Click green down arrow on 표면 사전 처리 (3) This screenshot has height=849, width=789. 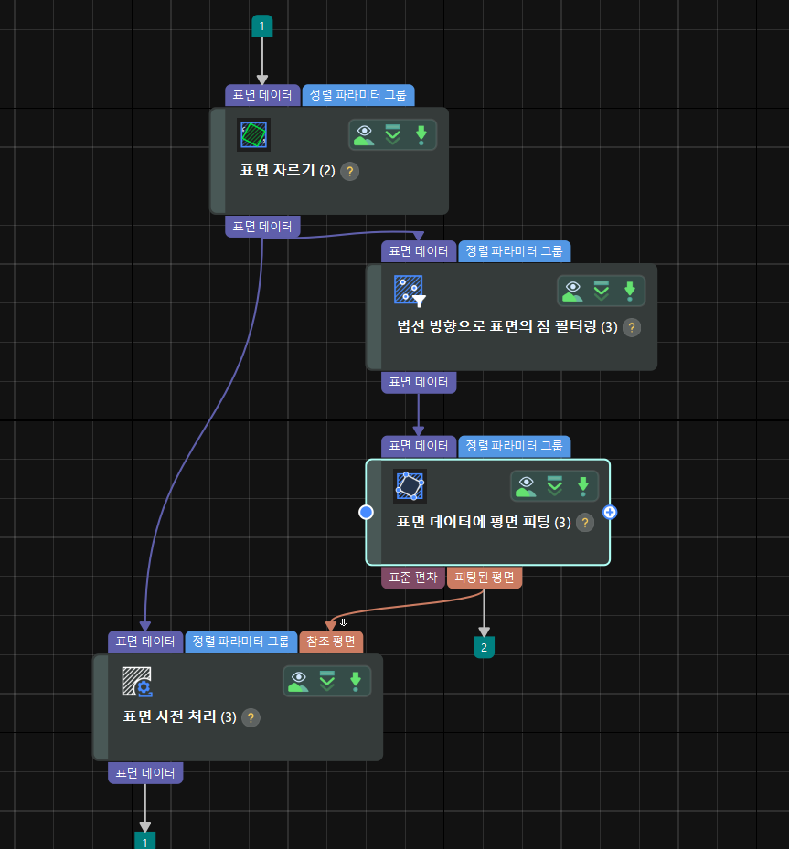[x=356, y=681]
